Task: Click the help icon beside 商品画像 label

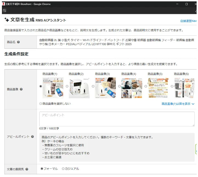Action: (21, 89)
